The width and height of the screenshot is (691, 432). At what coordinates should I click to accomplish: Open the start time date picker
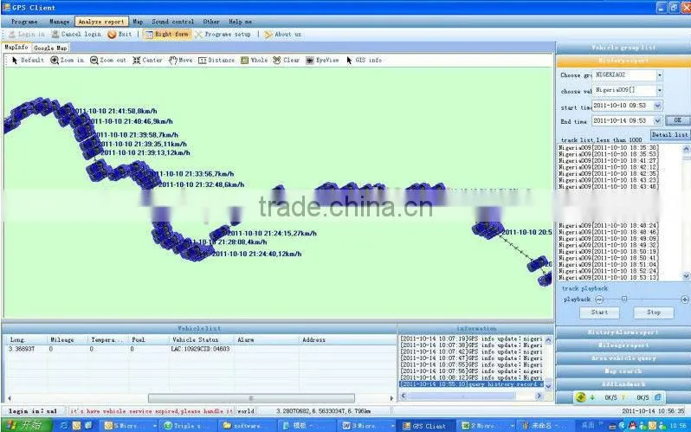pos(657,106)
